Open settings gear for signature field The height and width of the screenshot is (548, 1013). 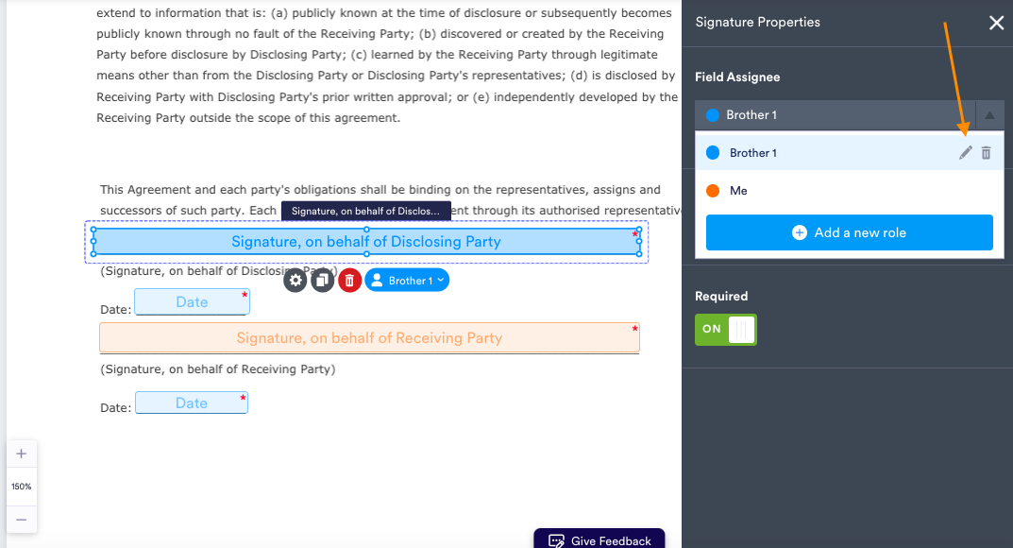coord(295,280)
